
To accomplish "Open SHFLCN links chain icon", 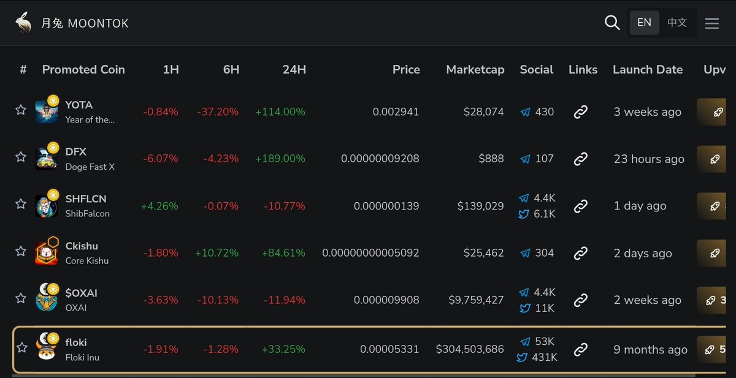I will pos(581,206).
